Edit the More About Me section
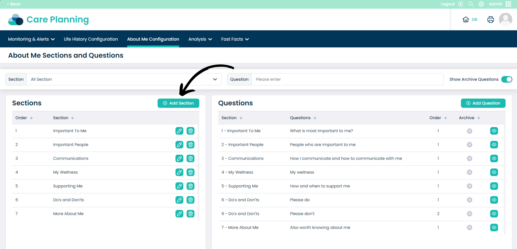 (179, 214)
